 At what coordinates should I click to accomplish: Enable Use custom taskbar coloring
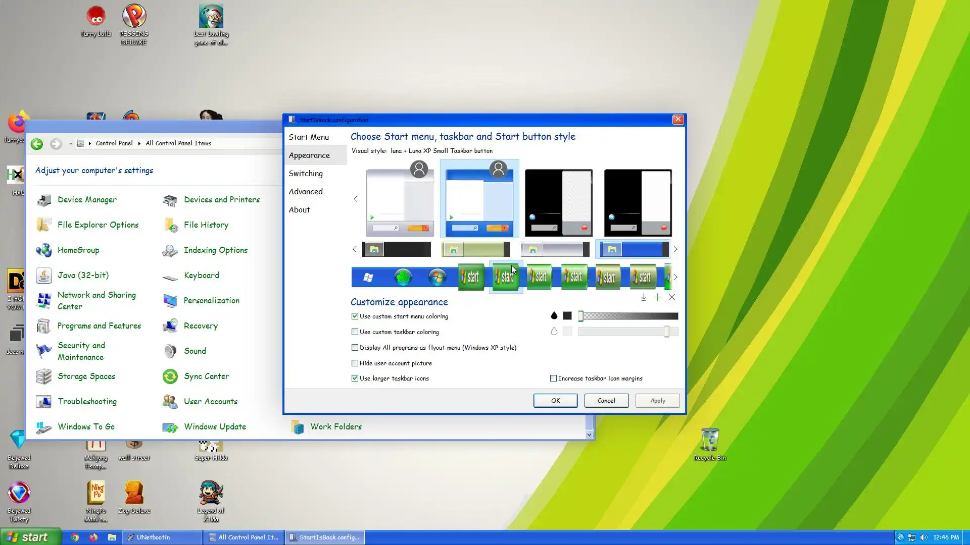coord(355,332)
